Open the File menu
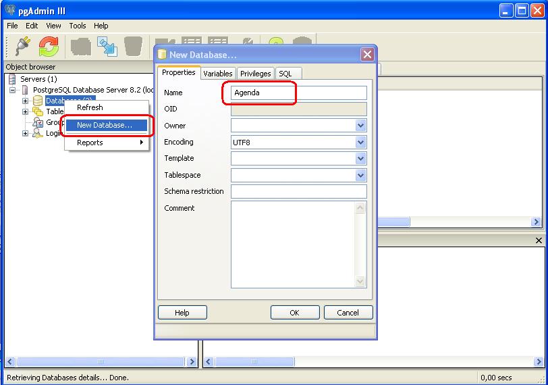 pyautogui.click(x=12, y=26)
